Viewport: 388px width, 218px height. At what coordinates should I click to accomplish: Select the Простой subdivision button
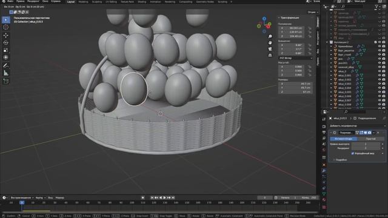point(370,139)
